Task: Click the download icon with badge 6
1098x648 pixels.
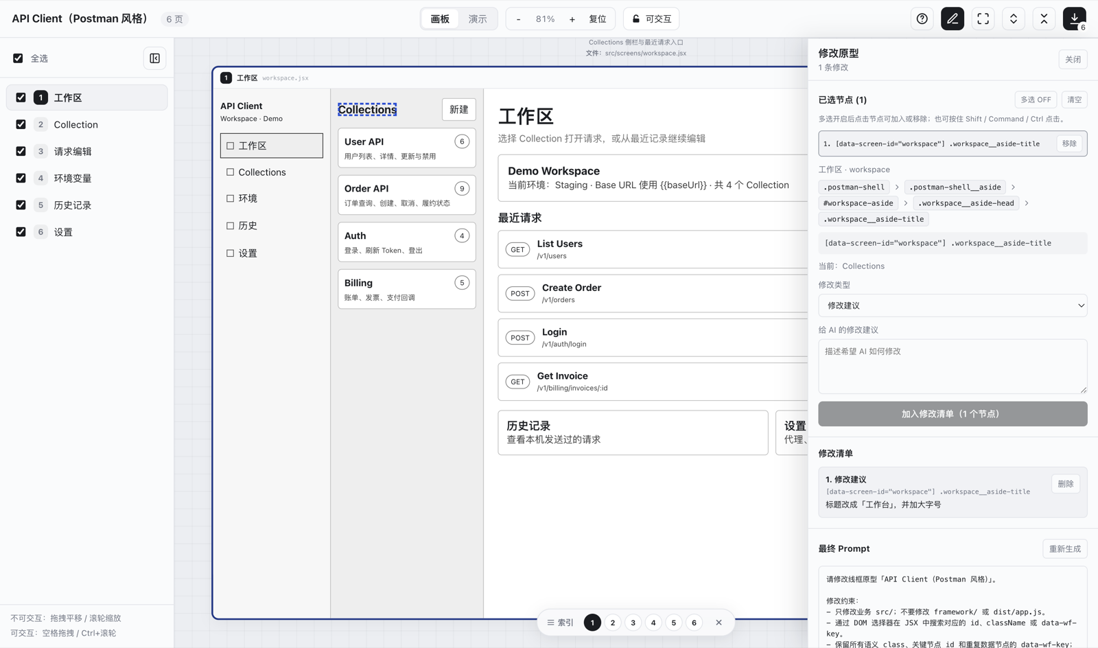Action: 1075,19
